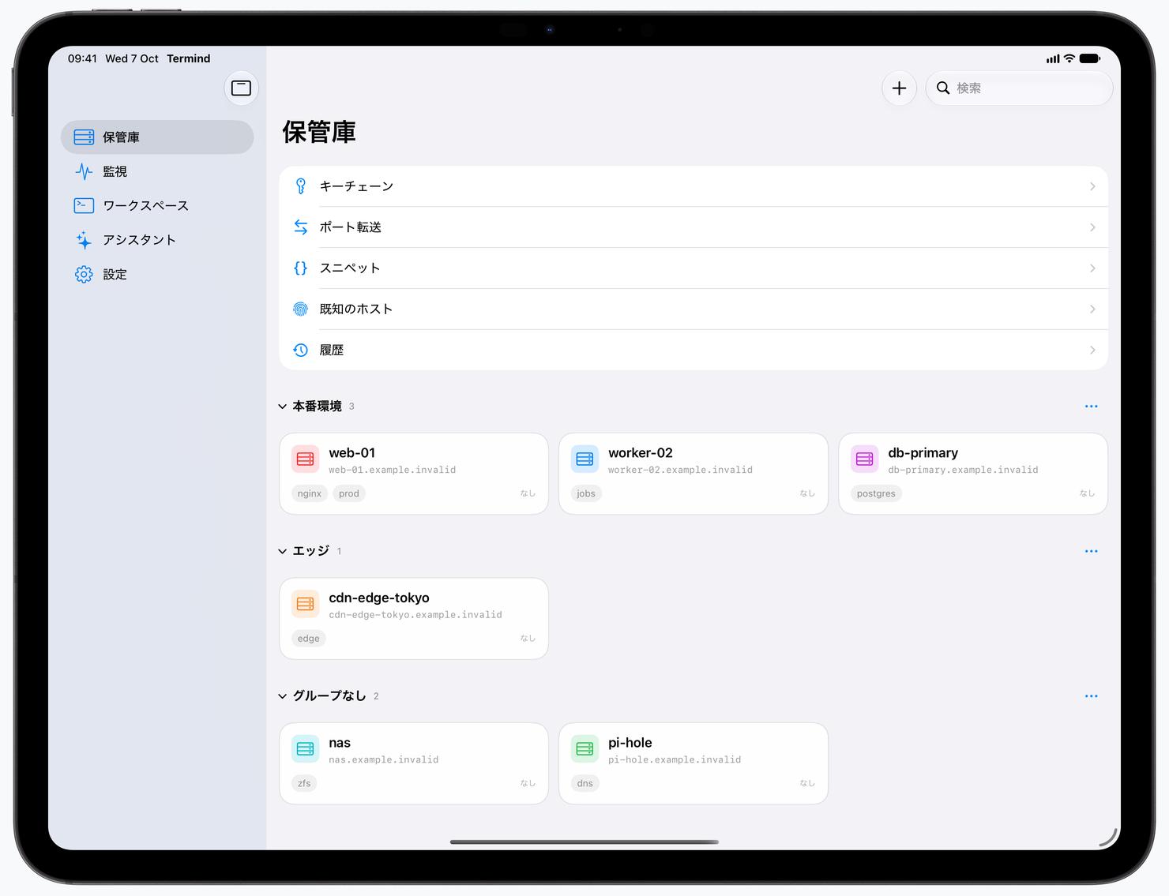Open the キーチェーン row
This screenshot has height=896, width=1169.
(694, 186)
